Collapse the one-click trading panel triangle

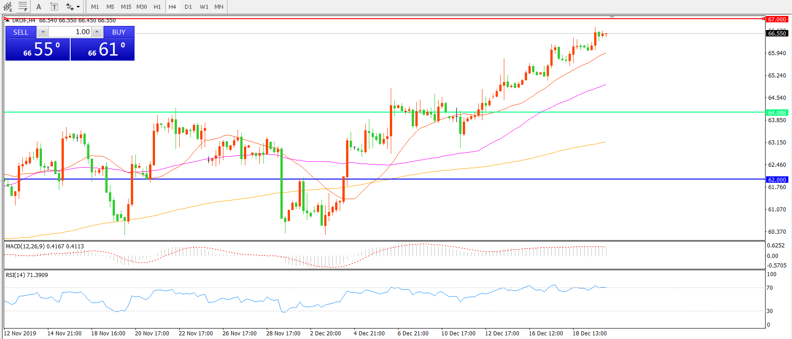coord(7,21)
